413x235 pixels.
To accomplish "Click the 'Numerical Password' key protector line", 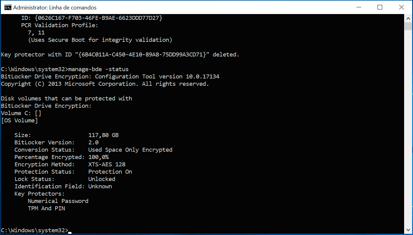I will [58, 201].
